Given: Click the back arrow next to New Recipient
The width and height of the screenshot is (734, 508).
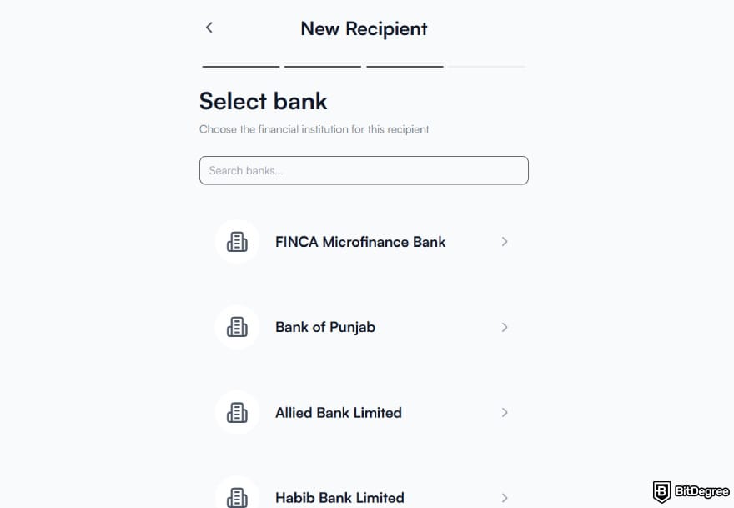Looking at the screenshot, I should [209, 28].
